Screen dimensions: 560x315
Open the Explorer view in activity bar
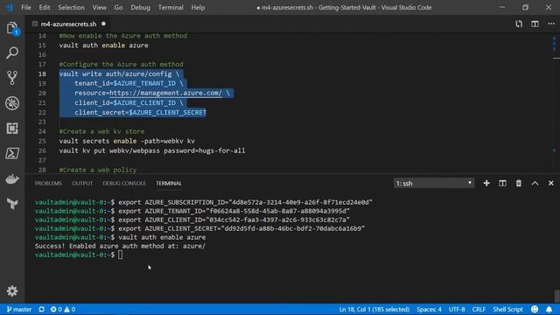click(x=11, y=28)
